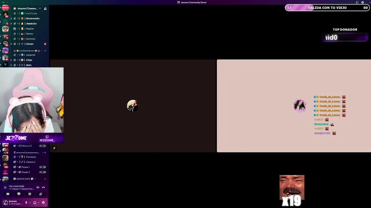Add channel in SERVER STATS category
The height and width of the screenshot is (208, 371).
pos(45,179)
